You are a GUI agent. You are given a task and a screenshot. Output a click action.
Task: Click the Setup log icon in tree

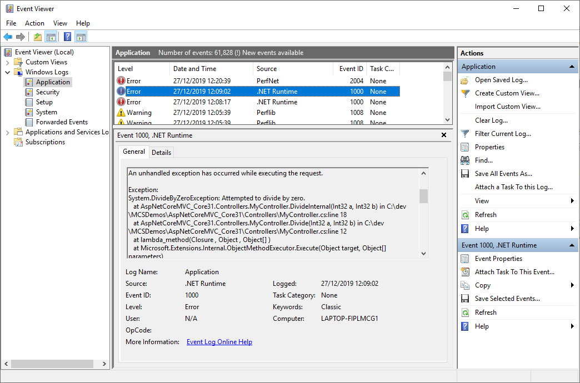[x=29, y=102]
